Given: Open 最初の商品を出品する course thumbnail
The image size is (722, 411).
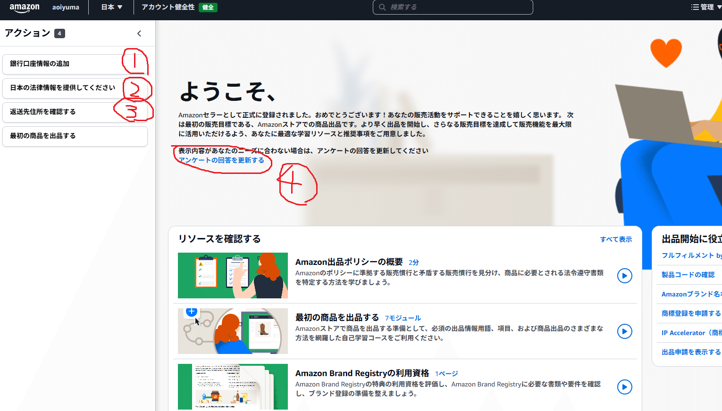Looking at the screenshot, I should 233,331.
